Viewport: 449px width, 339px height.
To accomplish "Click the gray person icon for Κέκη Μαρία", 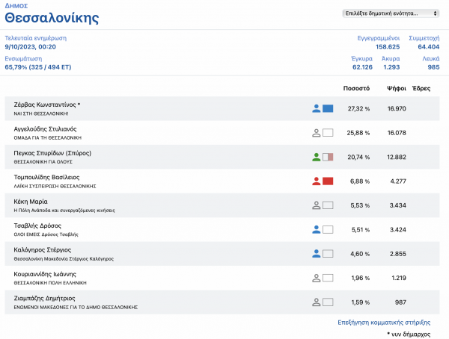I will pos(316,205).
